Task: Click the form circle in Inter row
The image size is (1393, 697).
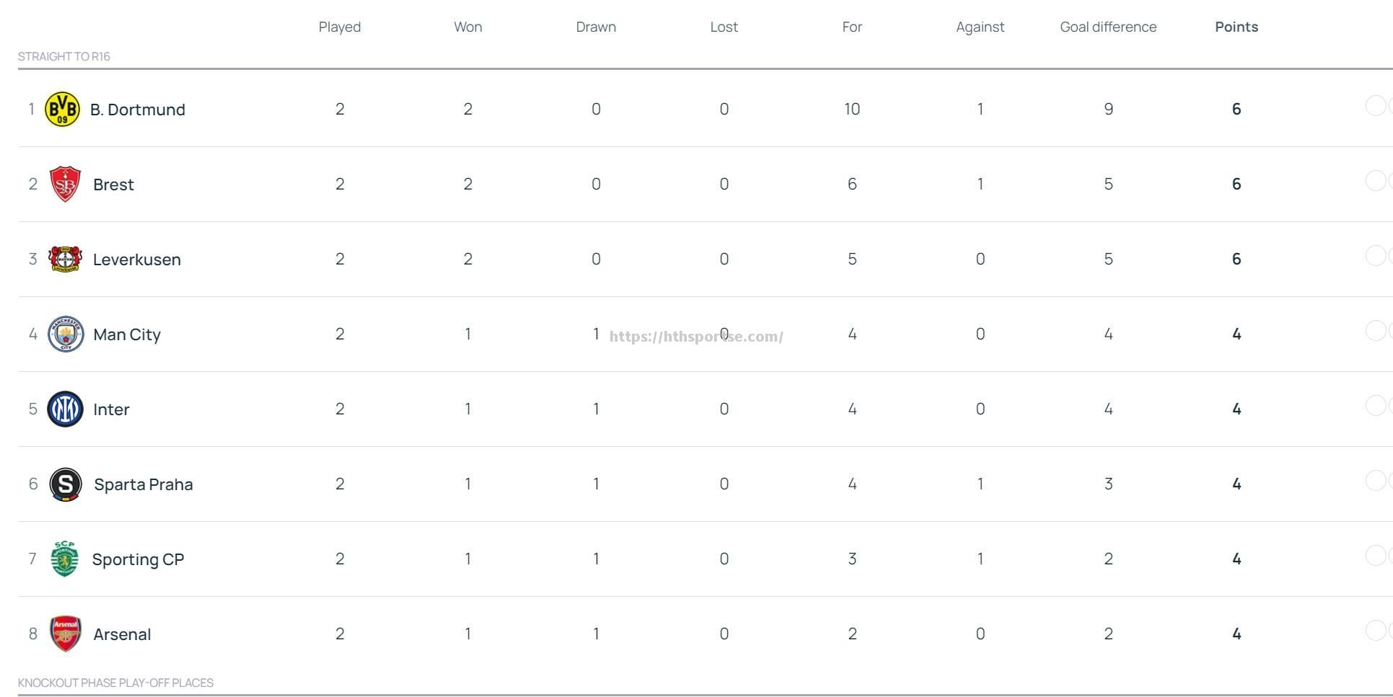Action: pos(1376,406)
